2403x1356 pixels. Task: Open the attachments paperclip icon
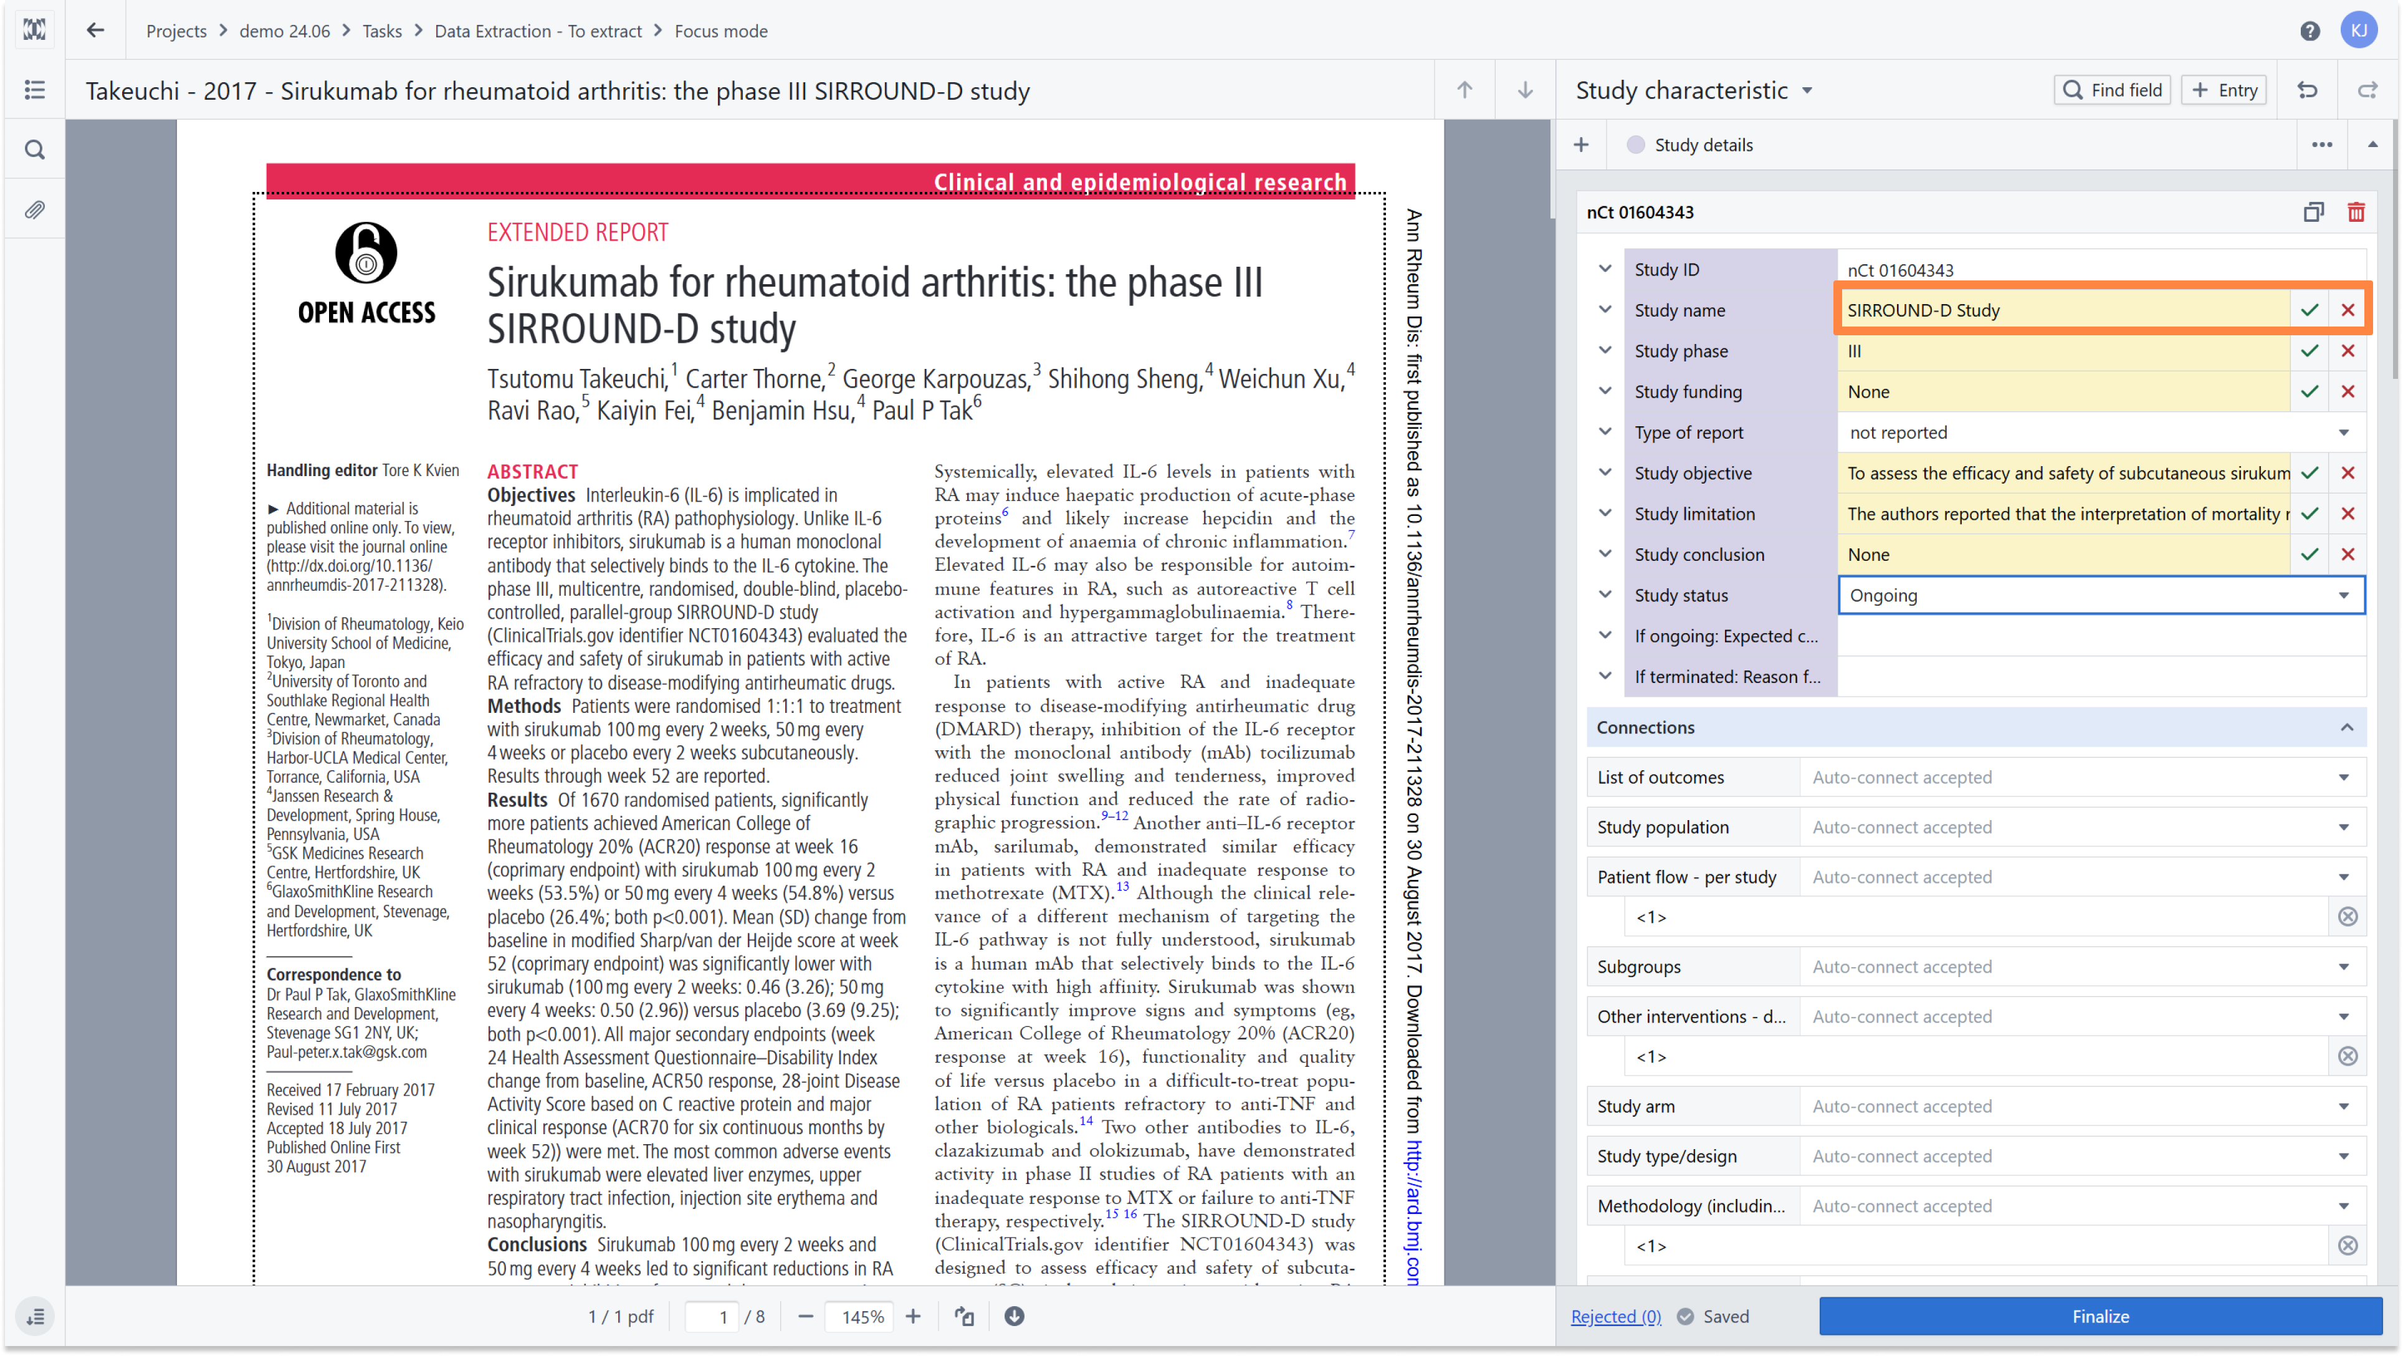[x=34, y=210]
